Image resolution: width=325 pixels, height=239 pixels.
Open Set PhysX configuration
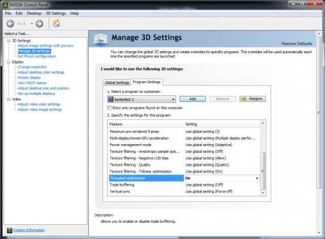pyautogui.click(x=37, y=56)
